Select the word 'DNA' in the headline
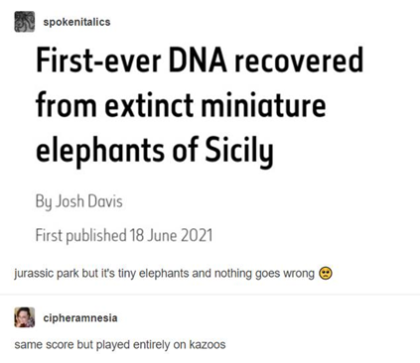This screenshot has height=363, width=420. tap(198, 60)
